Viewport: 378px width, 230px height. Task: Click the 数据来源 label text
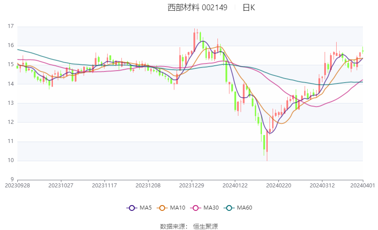(x=174, y=226)
